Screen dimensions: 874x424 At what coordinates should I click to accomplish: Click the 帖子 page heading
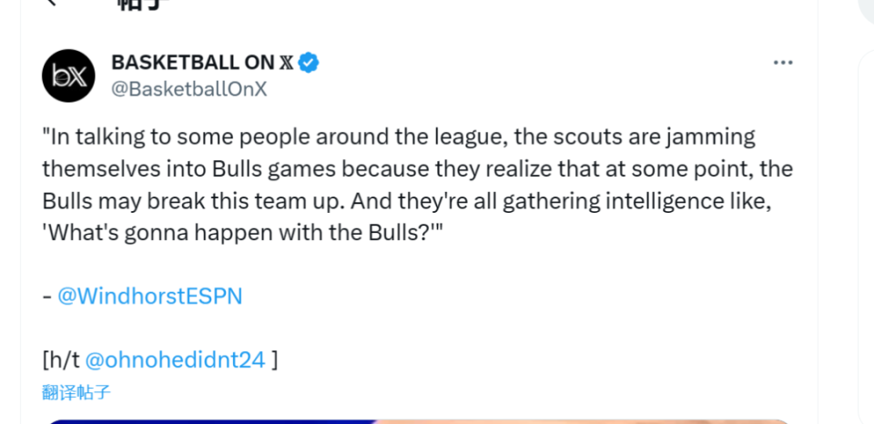[143, 5]
